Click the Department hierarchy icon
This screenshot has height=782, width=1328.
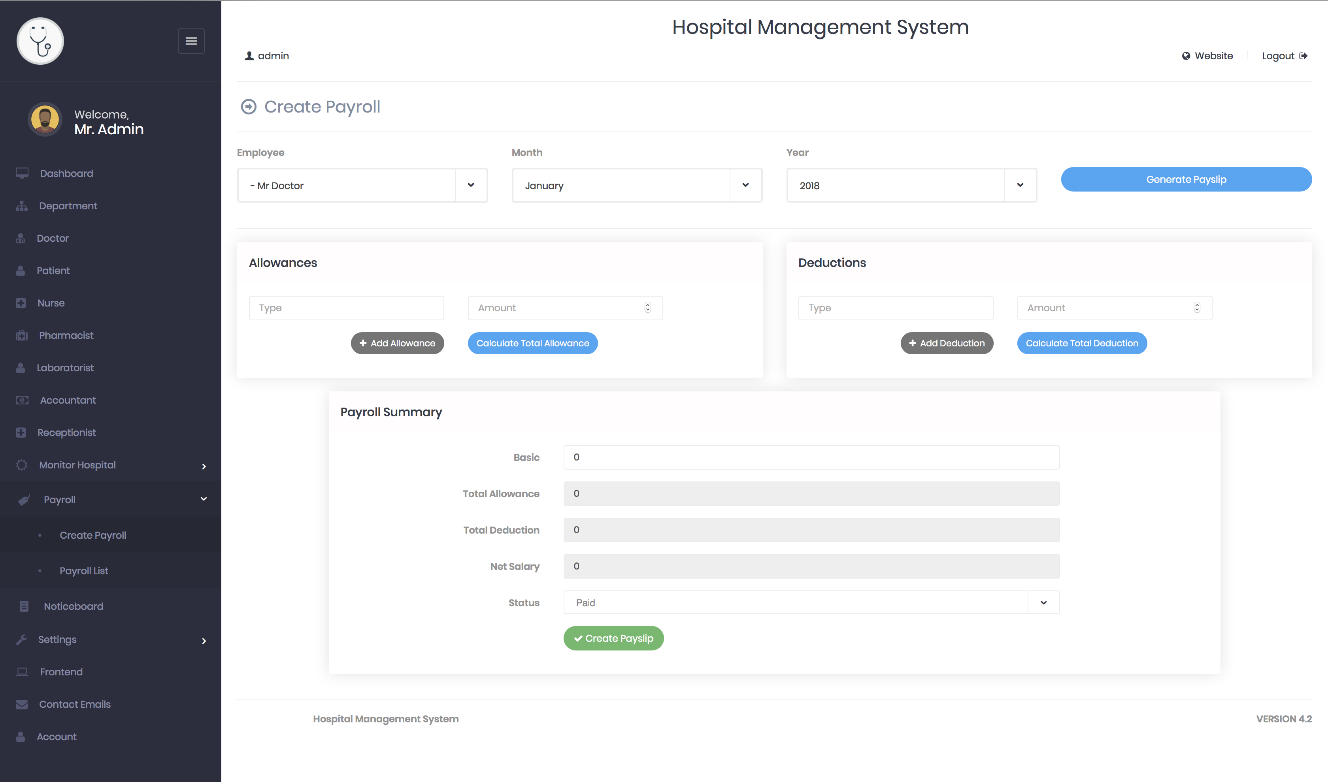[x=22, y=206]
